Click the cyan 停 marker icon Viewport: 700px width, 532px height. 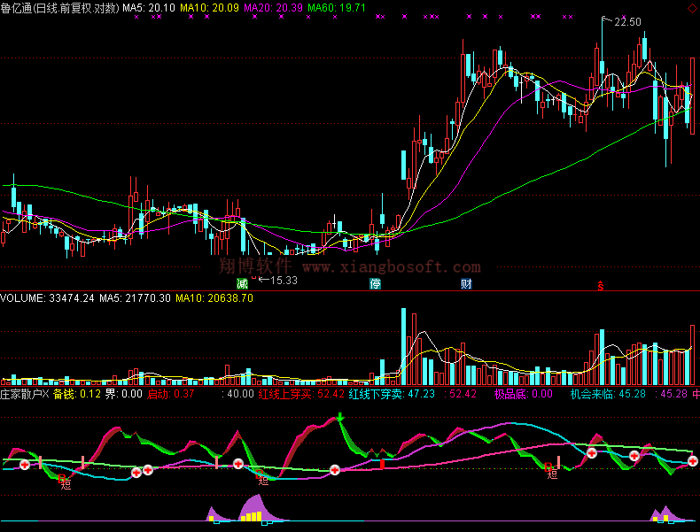click(x=376, y=284)
